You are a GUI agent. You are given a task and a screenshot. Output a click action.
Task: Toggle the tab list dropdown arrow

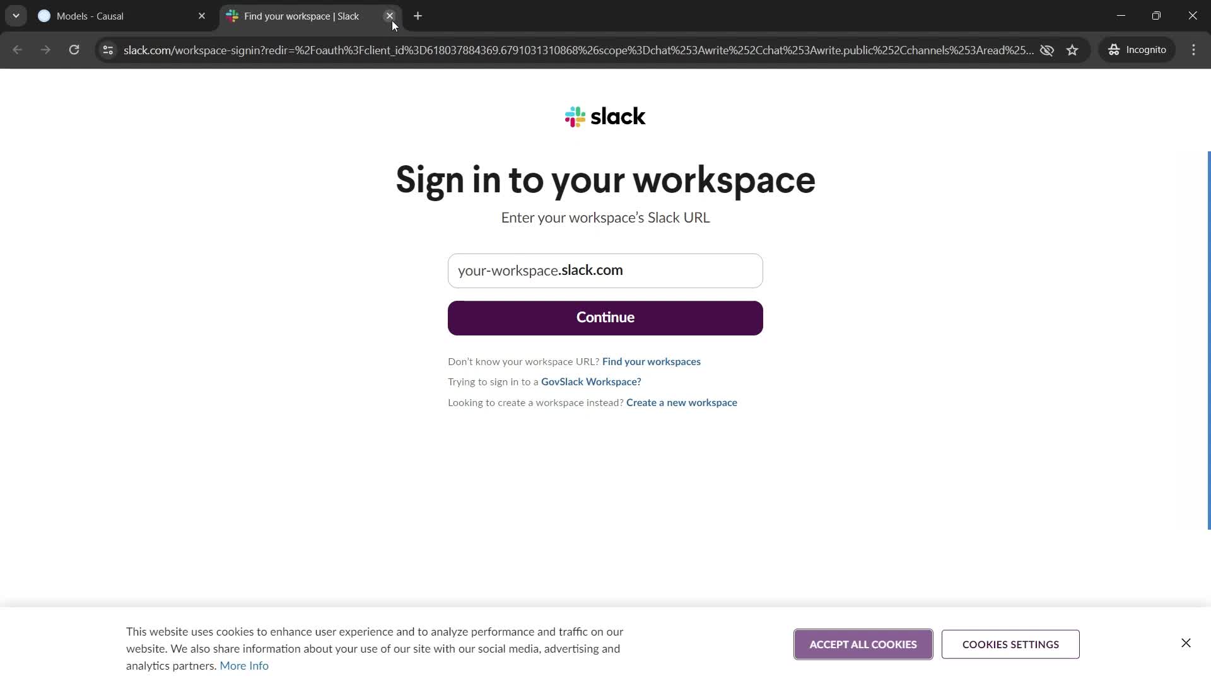click(x=15, y=16)
